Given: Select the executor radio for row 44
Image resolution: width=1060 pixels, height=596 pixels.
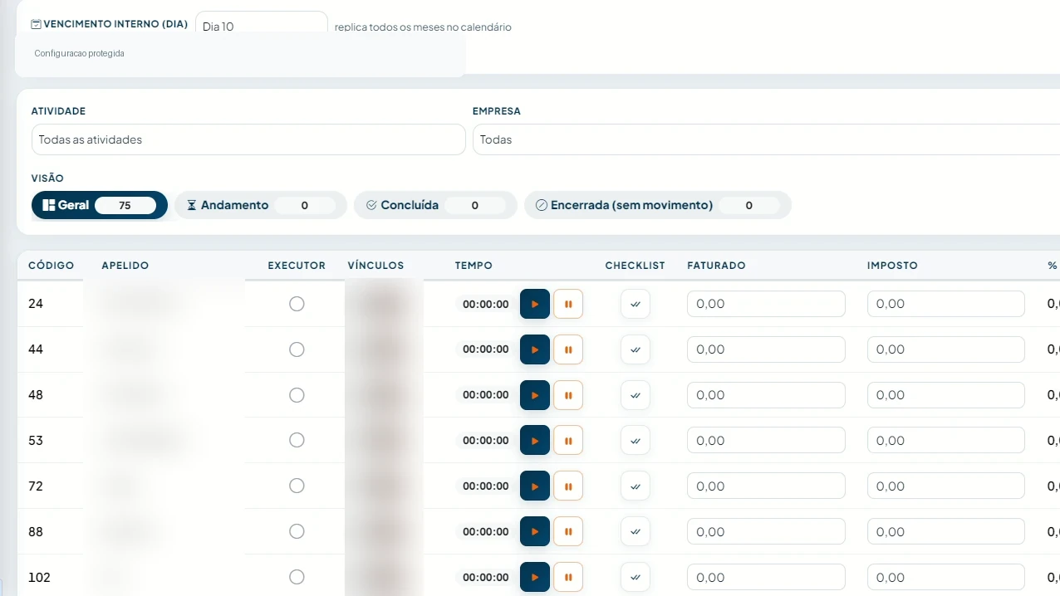Looking at the screenshot, I should tap(297, 349).
